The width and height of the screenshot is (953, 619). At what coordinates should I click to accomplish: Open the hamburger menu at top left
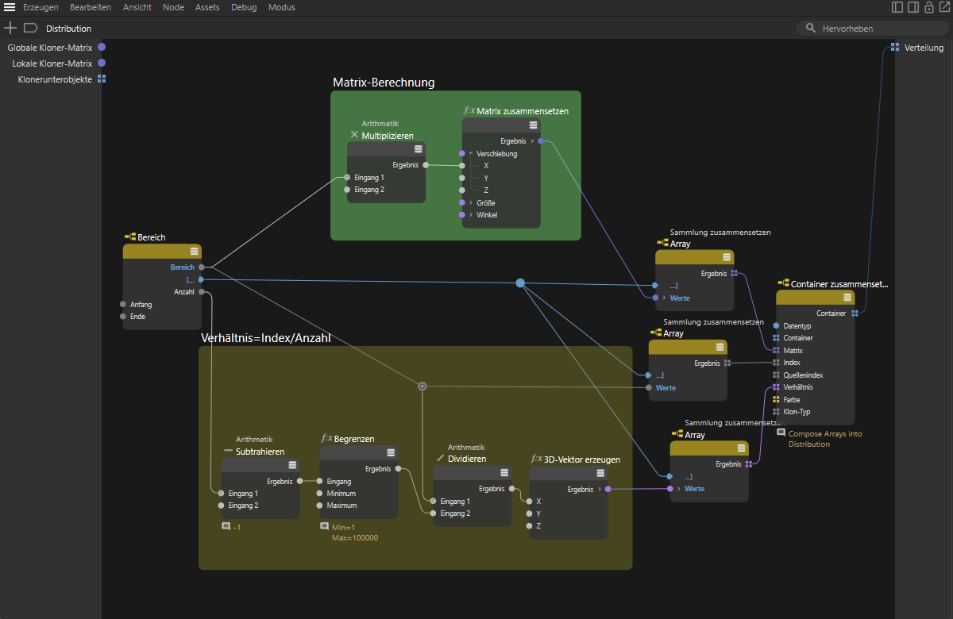(10, 7)
